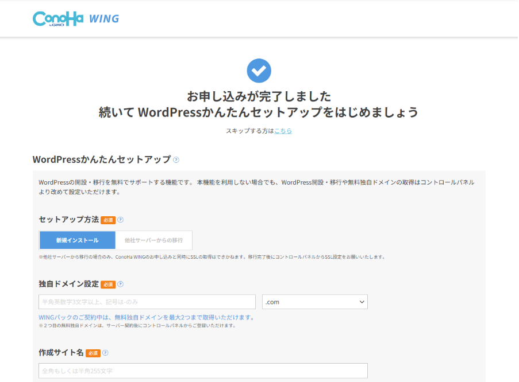Select the 新規インストール setup option
The image size is (519, 382).
click(x=77, y=240)
